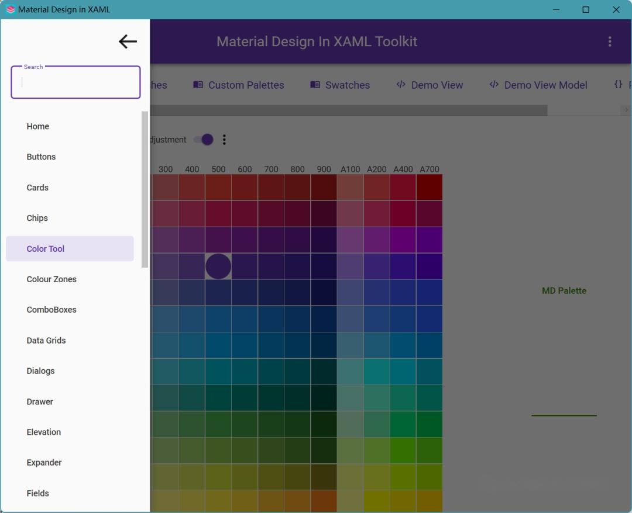Focus the Search input field
The image size is (632, 513).
coord(75,82)
